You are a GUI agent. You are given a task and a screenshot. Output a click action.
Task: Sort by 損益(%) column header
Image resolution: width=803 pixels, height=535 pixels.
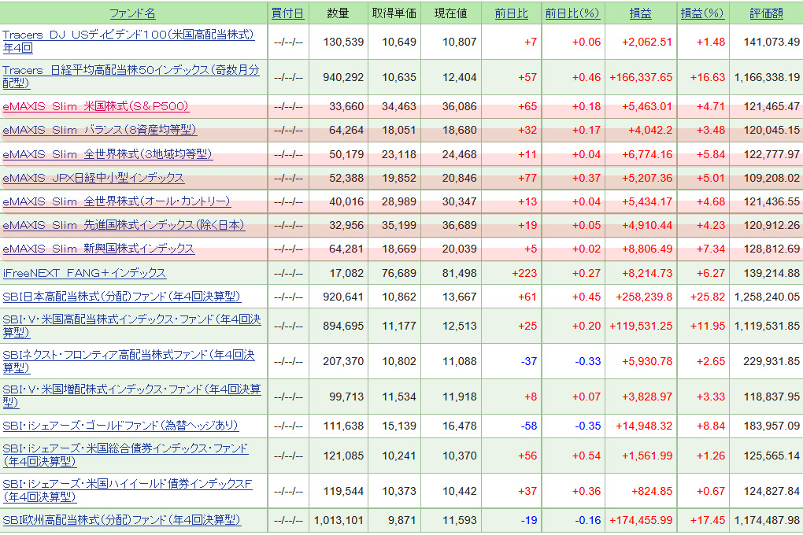[701, 13]
